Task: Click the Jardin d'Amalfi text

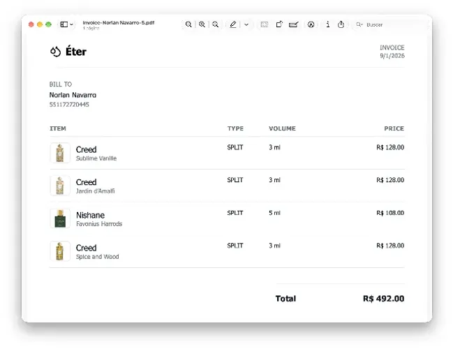Action: coord(96,191)
